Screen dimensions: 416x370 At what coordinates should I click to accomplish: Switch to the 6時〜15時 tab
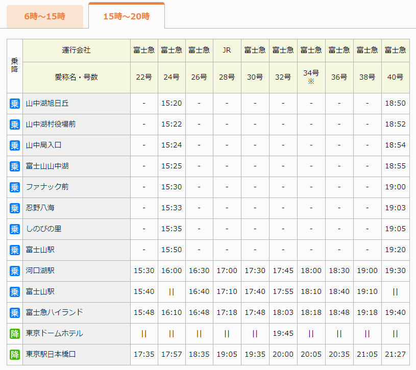pyautogui.click(x=45, y=16)
